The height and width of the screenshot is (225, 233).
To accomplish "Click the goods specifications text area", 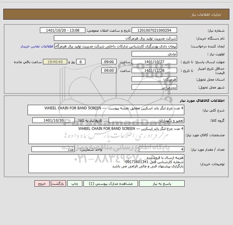I will (x=106, y=135).
